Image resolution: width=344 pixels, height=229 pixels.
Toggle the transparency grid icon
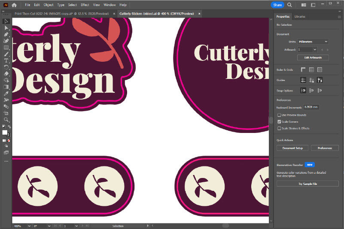tap(320, 69)
